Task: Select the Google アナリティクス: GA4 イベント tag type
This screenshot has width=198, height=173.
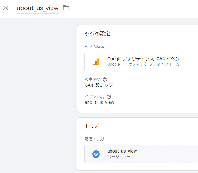Action: coord(141,62)
